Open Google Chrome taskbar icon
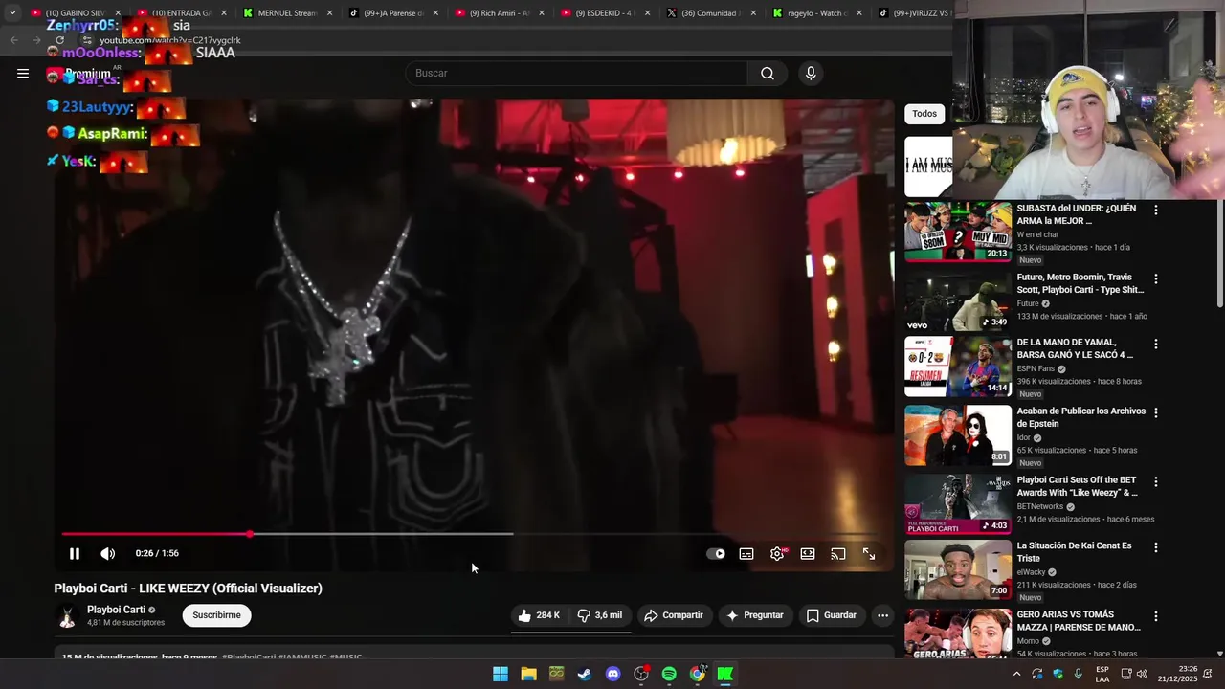 [x=698, y=674]
